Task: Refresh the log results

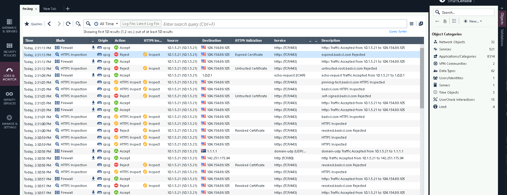Action: click(x=68, y=24)
